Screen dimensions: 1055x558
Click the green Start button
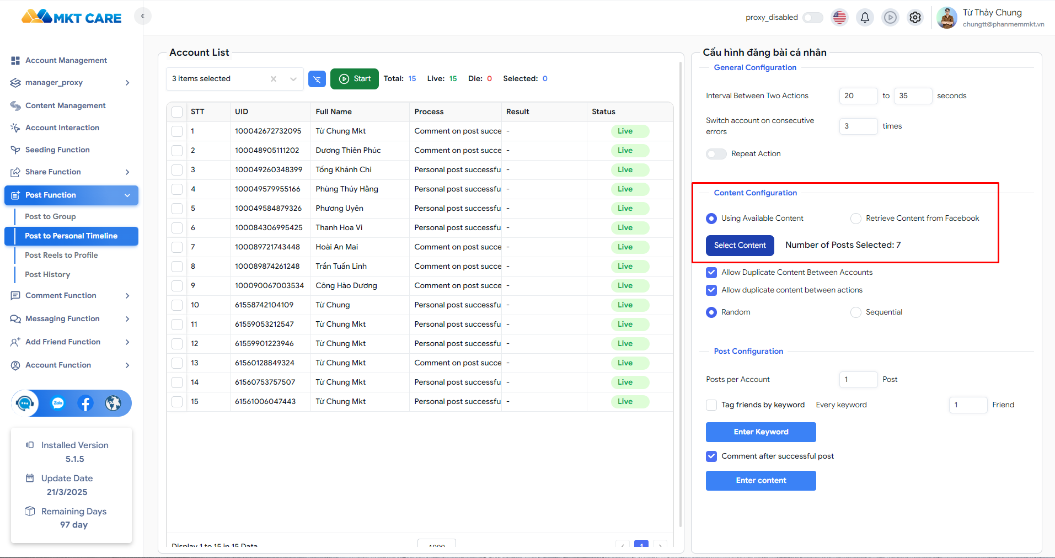(355, 79)
